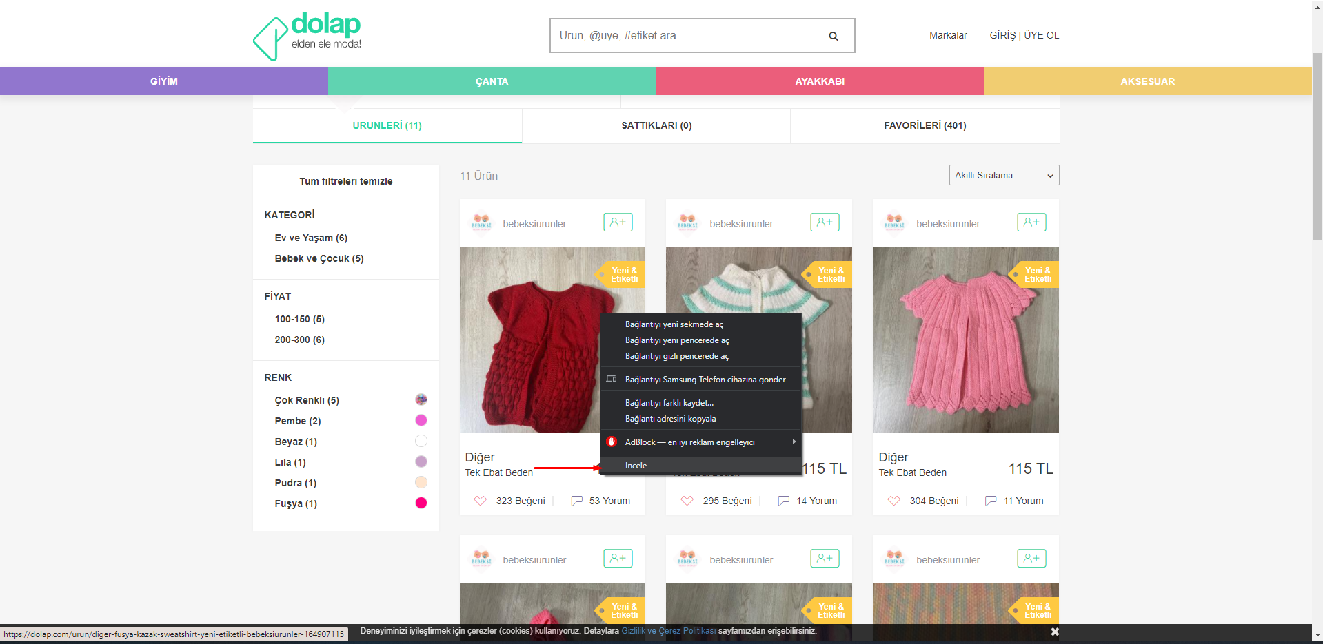Filter by Bebek ve Çocuk (5)

[x=319, y=258]
